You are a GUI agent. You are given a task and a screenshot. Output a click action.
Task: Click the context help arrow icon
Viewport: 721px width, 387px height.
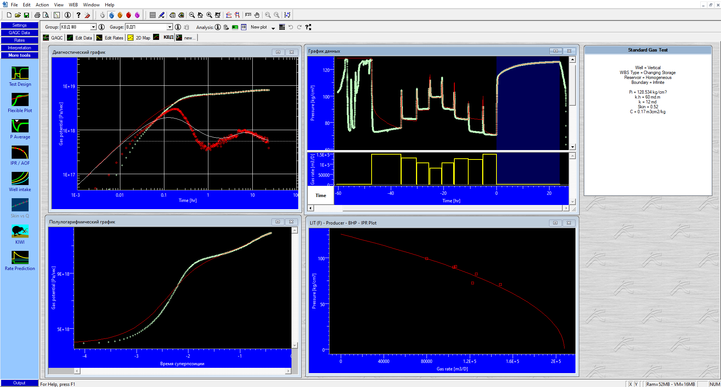tap(308, 27)
